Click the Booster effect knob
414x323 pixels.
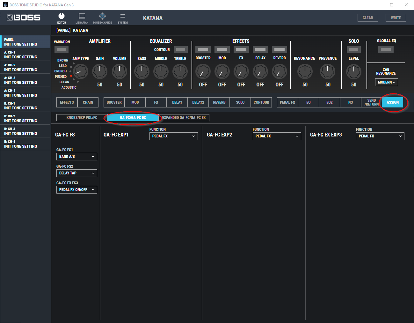[x=203, y=71]
